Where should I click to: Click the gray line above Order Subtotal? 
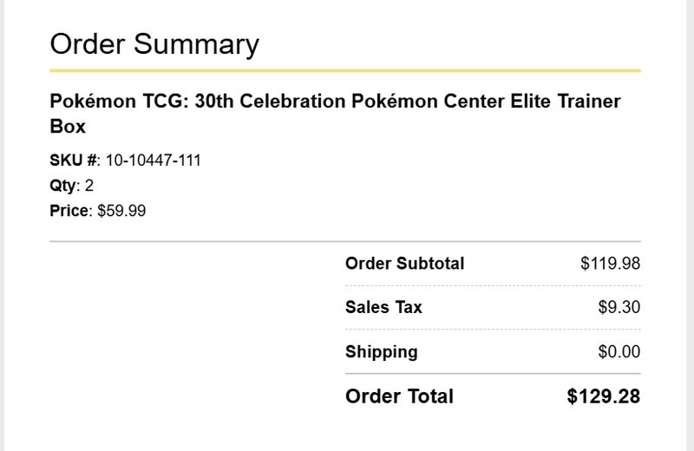[345, 242]
